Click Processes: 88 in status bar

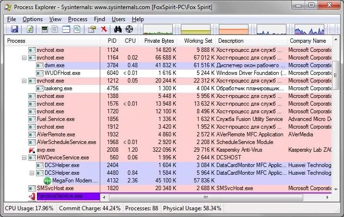point(142,208)
